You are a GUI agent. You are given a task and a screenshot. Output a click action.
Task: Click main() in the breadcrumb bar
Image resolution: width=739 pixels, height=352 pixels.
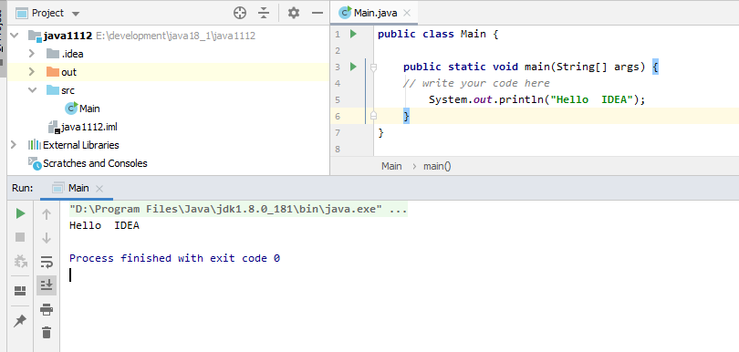tap(437, 166)
